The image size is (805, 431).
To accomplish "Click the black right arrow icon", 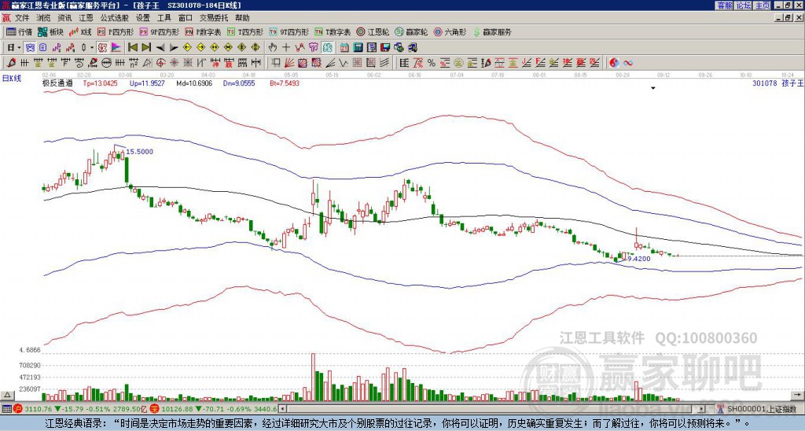I will pos(174,48).
